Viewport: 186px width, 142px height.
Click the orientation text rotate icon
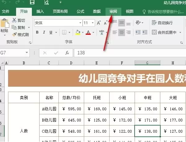[x=138, y=23]
